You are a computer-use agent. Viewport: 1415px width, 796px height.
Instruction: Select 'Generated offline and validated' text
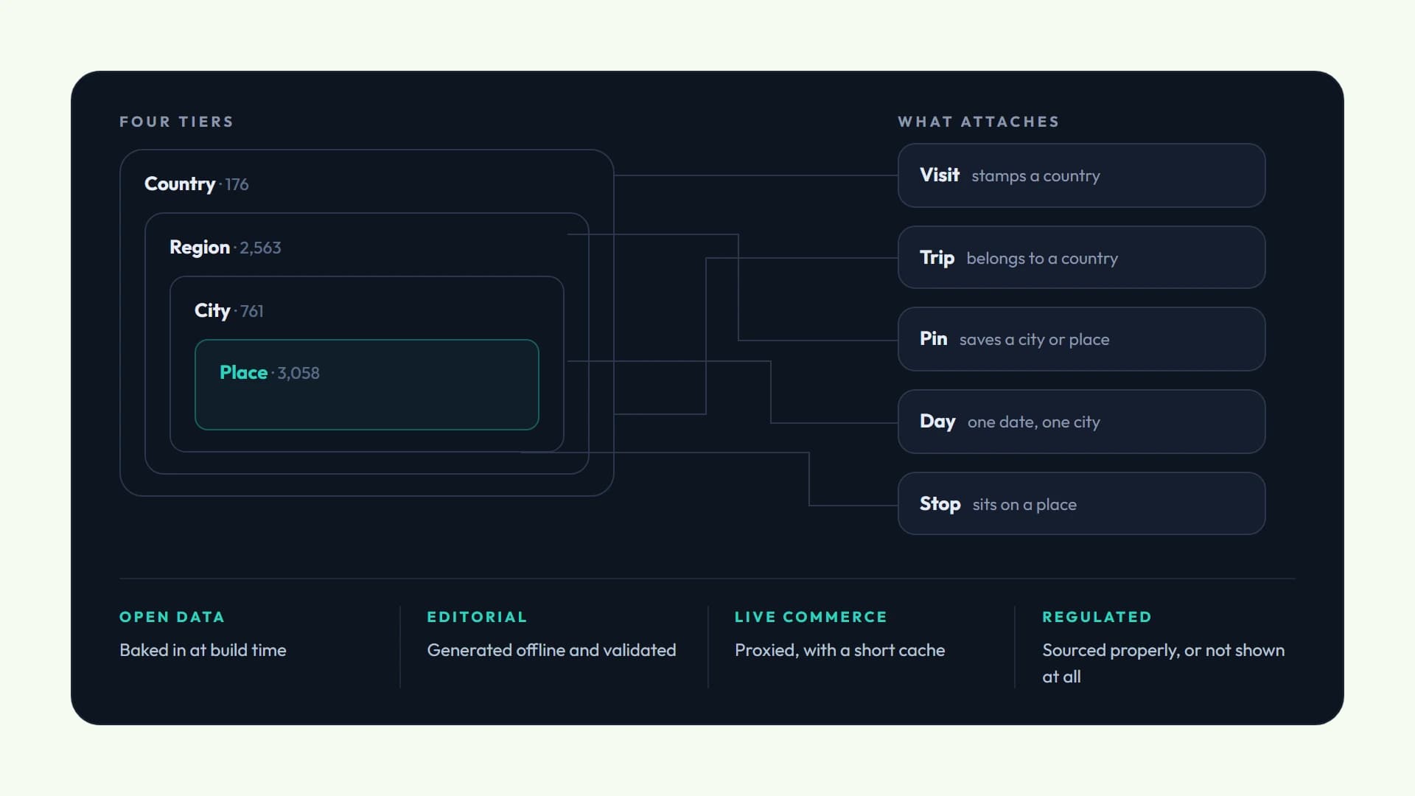point(551,650)
